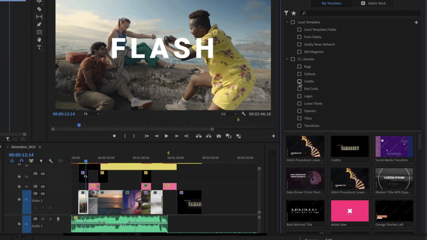427x240 pixels.
Task: Click the Export Frame camera icon
Action: [219, 136]
